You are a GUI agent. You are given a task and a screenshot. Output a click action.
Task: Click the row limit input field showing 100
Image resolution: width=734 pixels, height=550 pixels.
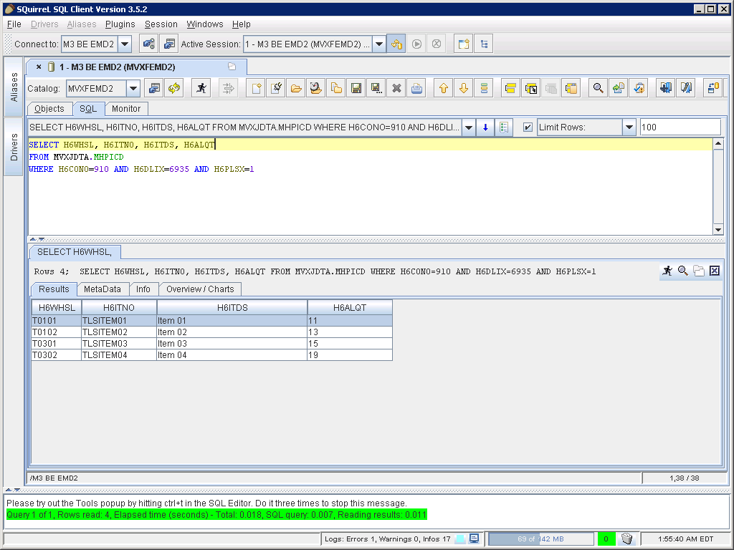[x=680, y=127]
